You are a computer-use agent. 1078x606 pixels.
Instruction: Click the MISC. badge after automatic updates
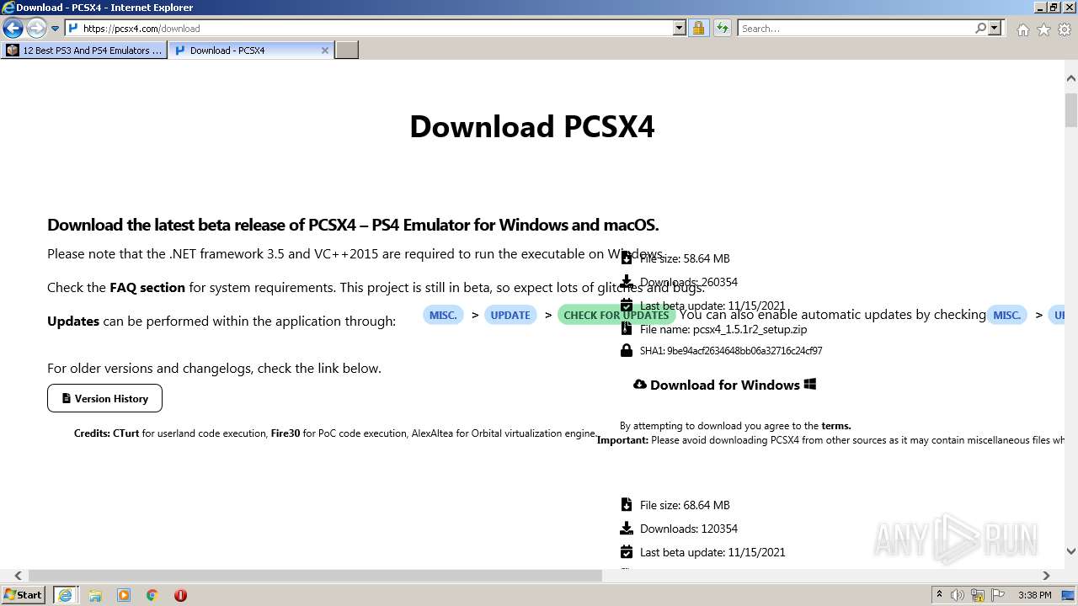point(1007,315)
